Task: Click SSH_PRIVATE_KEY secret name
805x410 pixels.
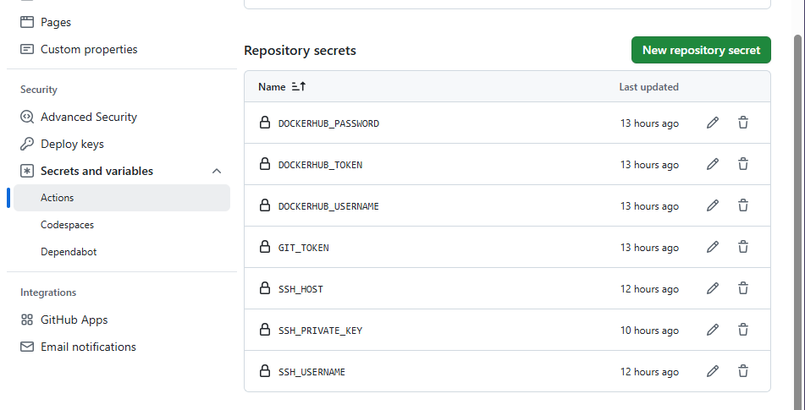Action: click(x=320, y=331)
